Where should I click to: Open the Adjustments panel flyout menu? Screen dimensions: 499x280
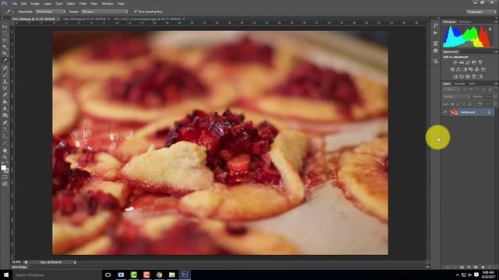[x=496, y=52]
